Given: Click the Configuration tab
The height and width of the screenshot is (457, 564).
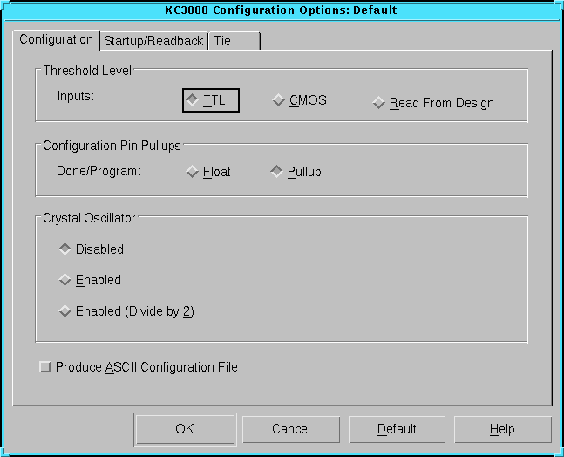Looking at the screenshot, I should 56,39.
